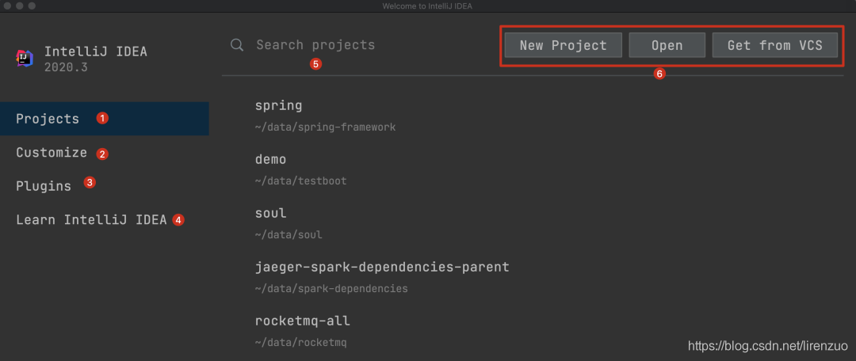Open the spring recent project
Viewport: 856px width, 361px height.
(279, 106)
